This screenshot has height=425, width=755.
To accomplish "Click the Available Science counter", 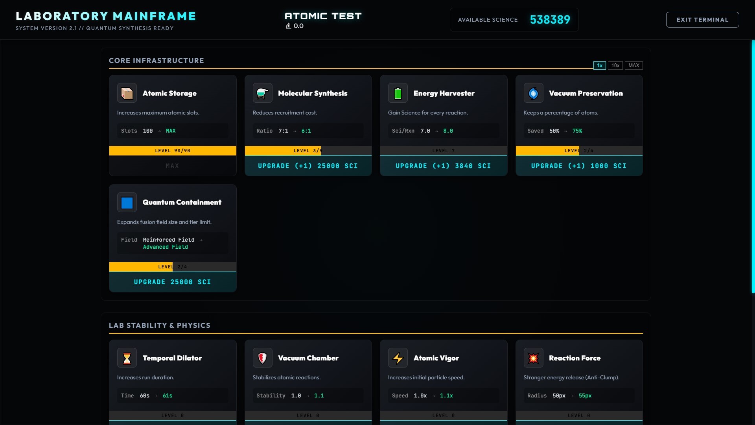I will pyautogui.click(x=550, y=19).
